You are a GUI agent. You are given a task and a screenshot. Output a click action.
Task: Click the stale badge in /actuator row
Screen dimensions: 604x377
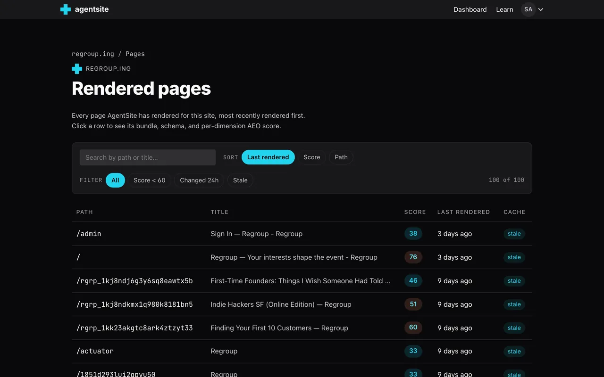[514, 351]
